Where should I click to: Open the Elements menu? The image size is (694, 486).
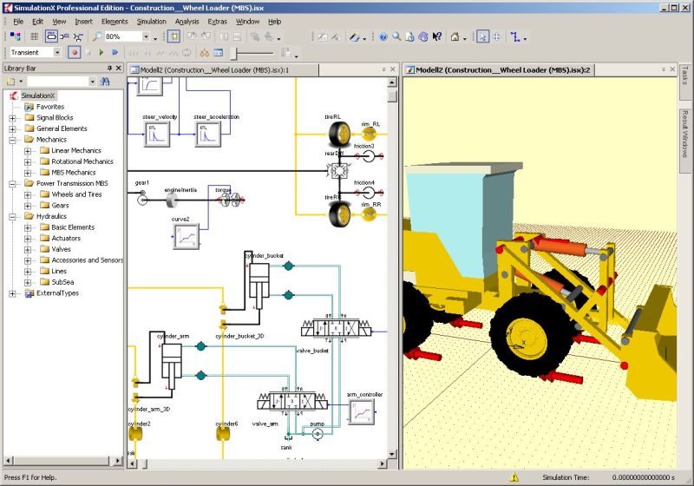115,21
